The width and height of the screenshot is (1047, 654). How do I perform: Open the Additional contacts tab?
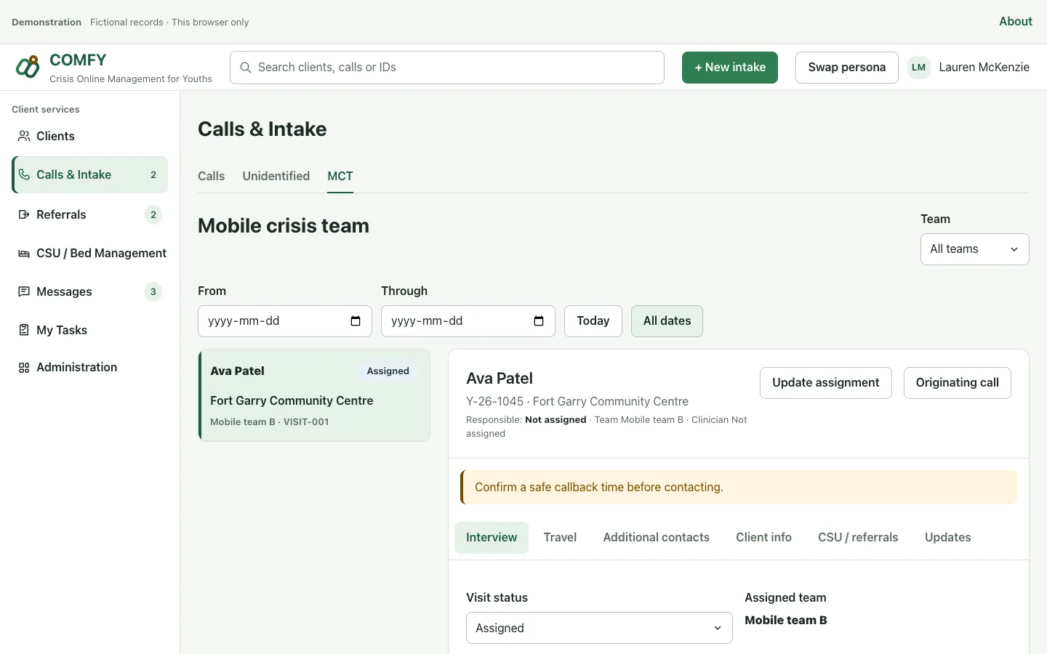coord(656,538)
